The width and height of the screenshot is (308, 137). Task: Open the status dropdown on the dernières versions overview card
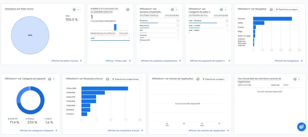coord(297,79)
